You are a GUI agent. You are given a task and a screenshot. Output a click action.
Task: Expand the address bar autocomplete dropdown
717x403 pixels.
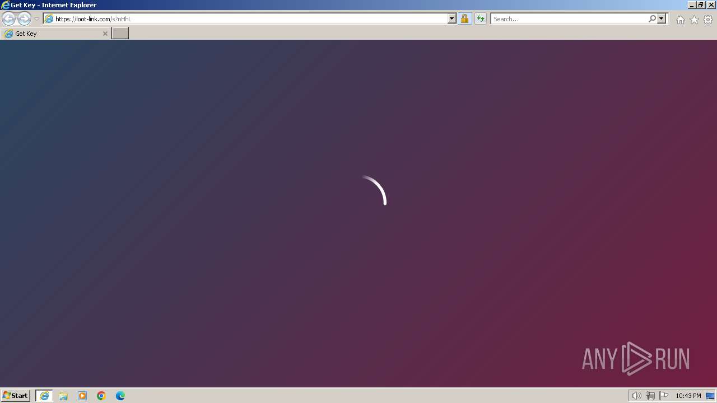pyautogui.click(x=452, y=18)
